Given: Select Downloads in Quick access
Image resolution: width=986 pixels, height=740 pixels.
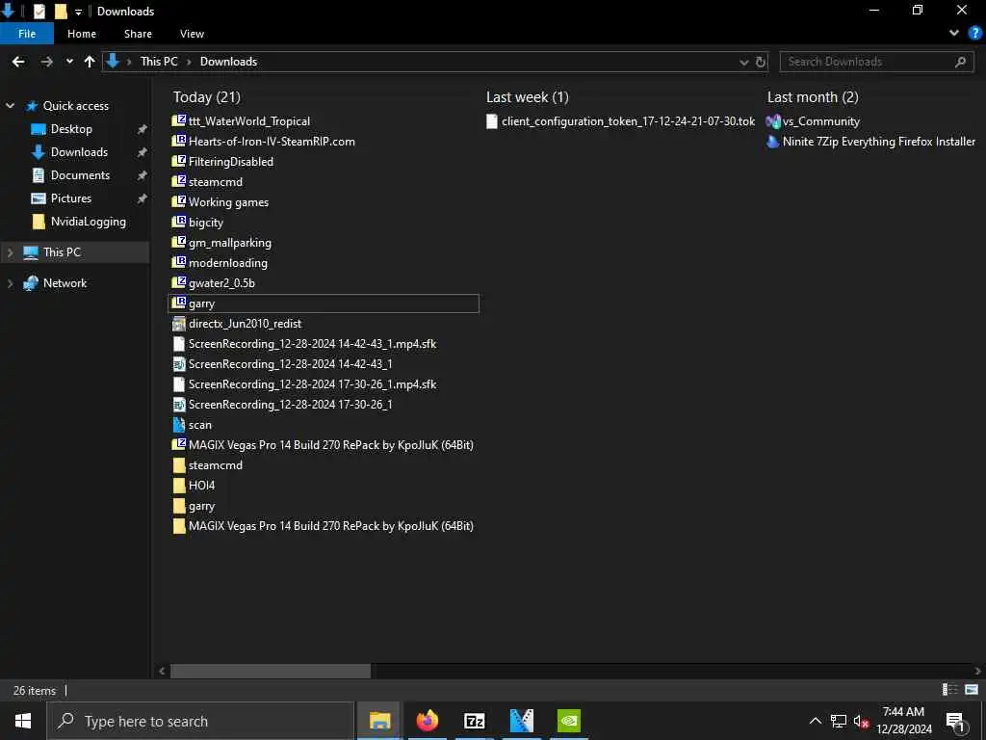Looking at the screenshot, I should (79, 152).
